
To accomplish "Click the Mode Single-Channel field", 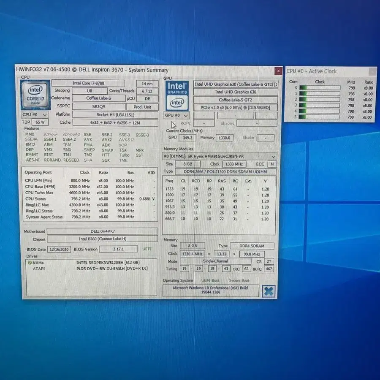I will pos(215,261).
